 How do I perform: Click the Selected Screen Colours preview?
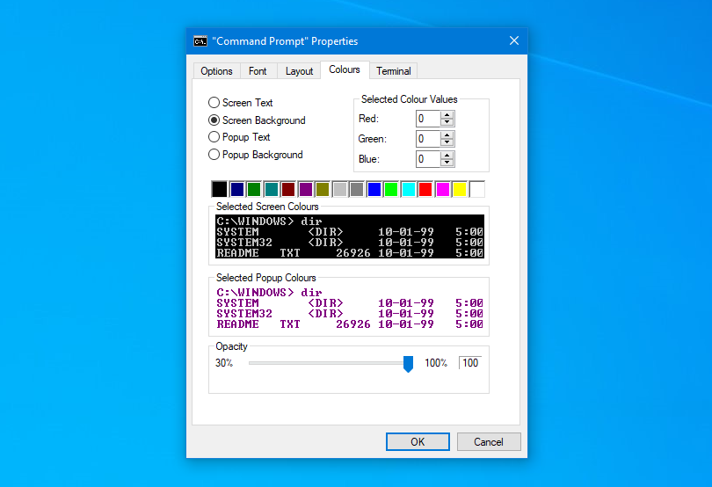350,236
